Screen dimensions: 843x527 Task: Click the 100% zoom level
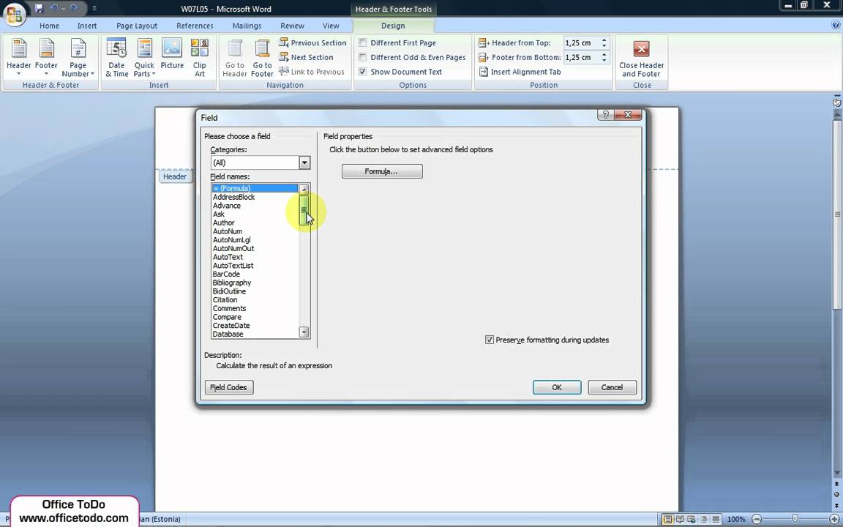[736, 520]
